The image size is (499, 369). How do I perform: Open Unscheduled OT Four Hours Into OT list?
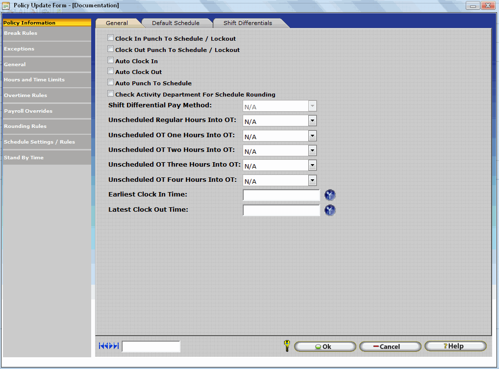point(312,181)
